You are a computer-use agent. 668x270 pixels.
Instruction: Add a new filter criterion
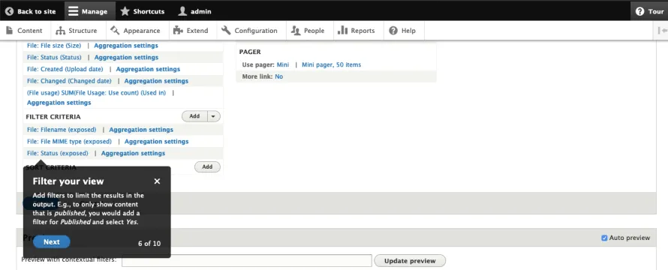click(194, 116)
